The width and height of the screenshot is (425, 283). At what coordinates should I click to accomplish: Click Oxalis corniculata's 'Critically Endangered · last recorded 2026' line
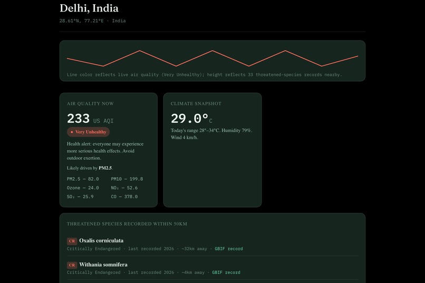tap(120, 249)
